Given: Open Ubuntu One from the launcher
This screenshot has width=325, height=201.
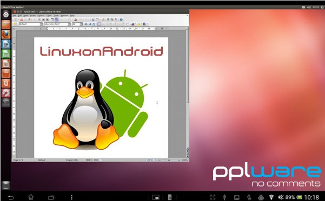Looking at the screenshot, I should pos(6,83).
